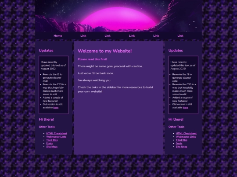Open the Home navigation link

pyautogui.click(x=58, y=36)
